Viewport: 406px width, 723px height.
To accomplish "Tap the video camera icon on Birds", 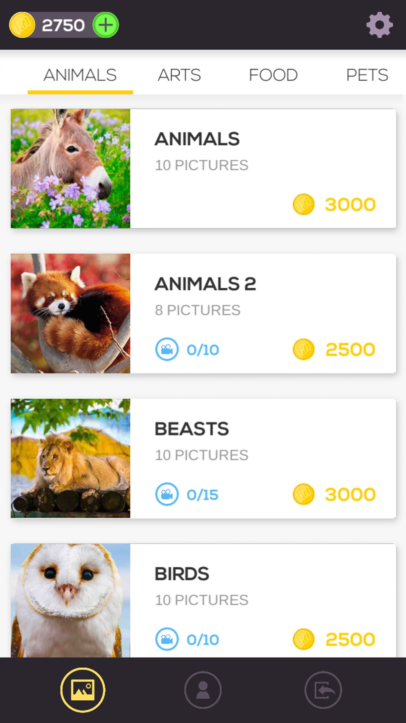I will pyautogui.click(x=167, y=639).
